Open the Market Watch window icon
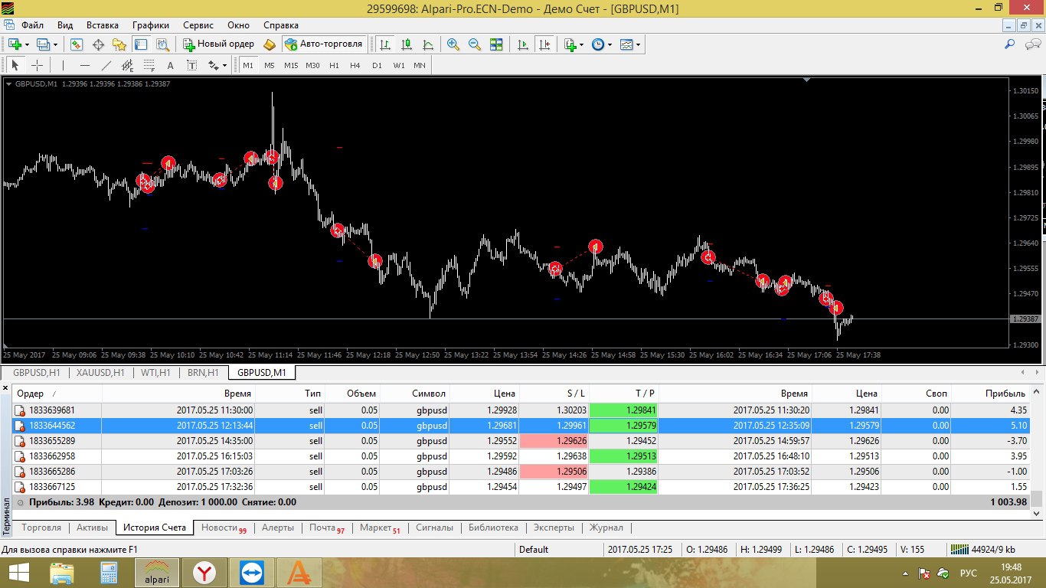Image resolution: width=1046 pixels, height=588 pixels. [x=77, y=44]
